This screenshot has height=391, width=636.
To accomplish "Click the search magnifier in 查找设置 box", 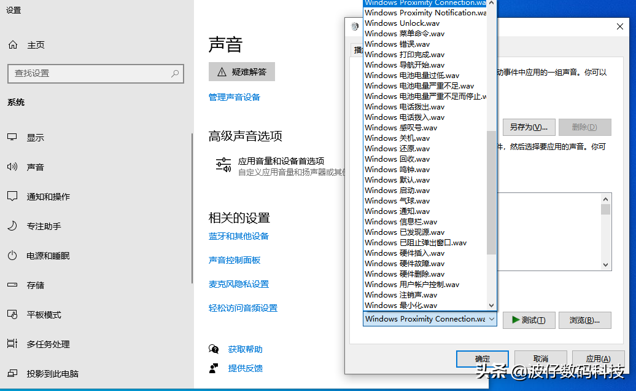I will (175, 74).
